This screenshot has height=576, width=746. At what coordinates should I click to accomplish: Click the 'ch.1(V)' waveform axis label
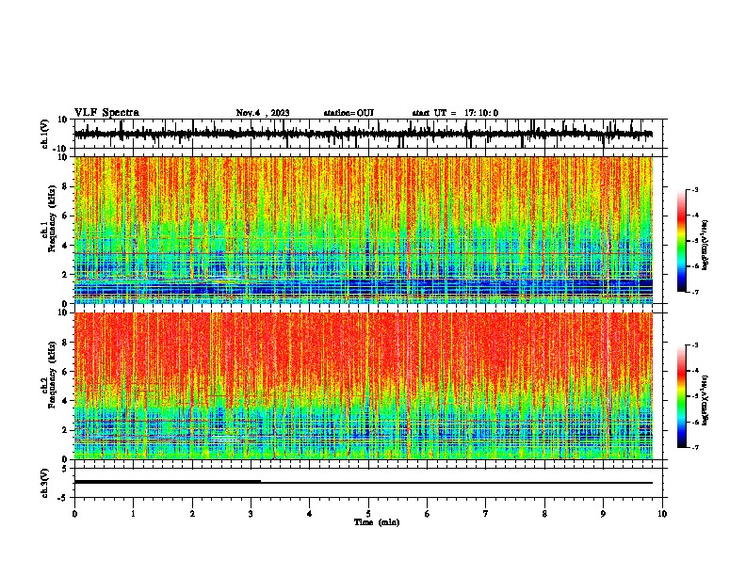click(x=44, y=134)
